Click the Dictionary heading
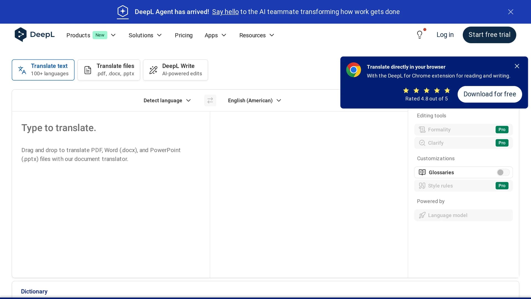531x299 pixels. (34, 291)
